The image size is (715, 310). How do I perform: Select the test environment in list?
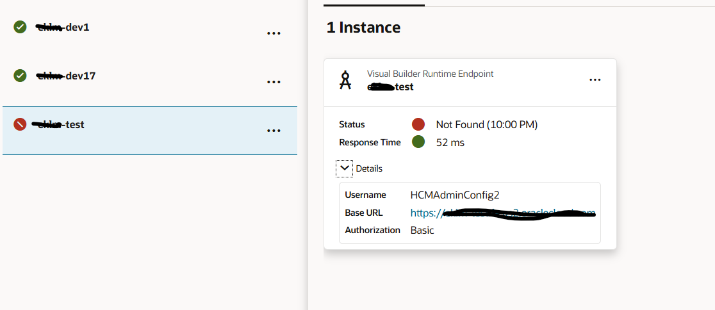click(149, 131)
